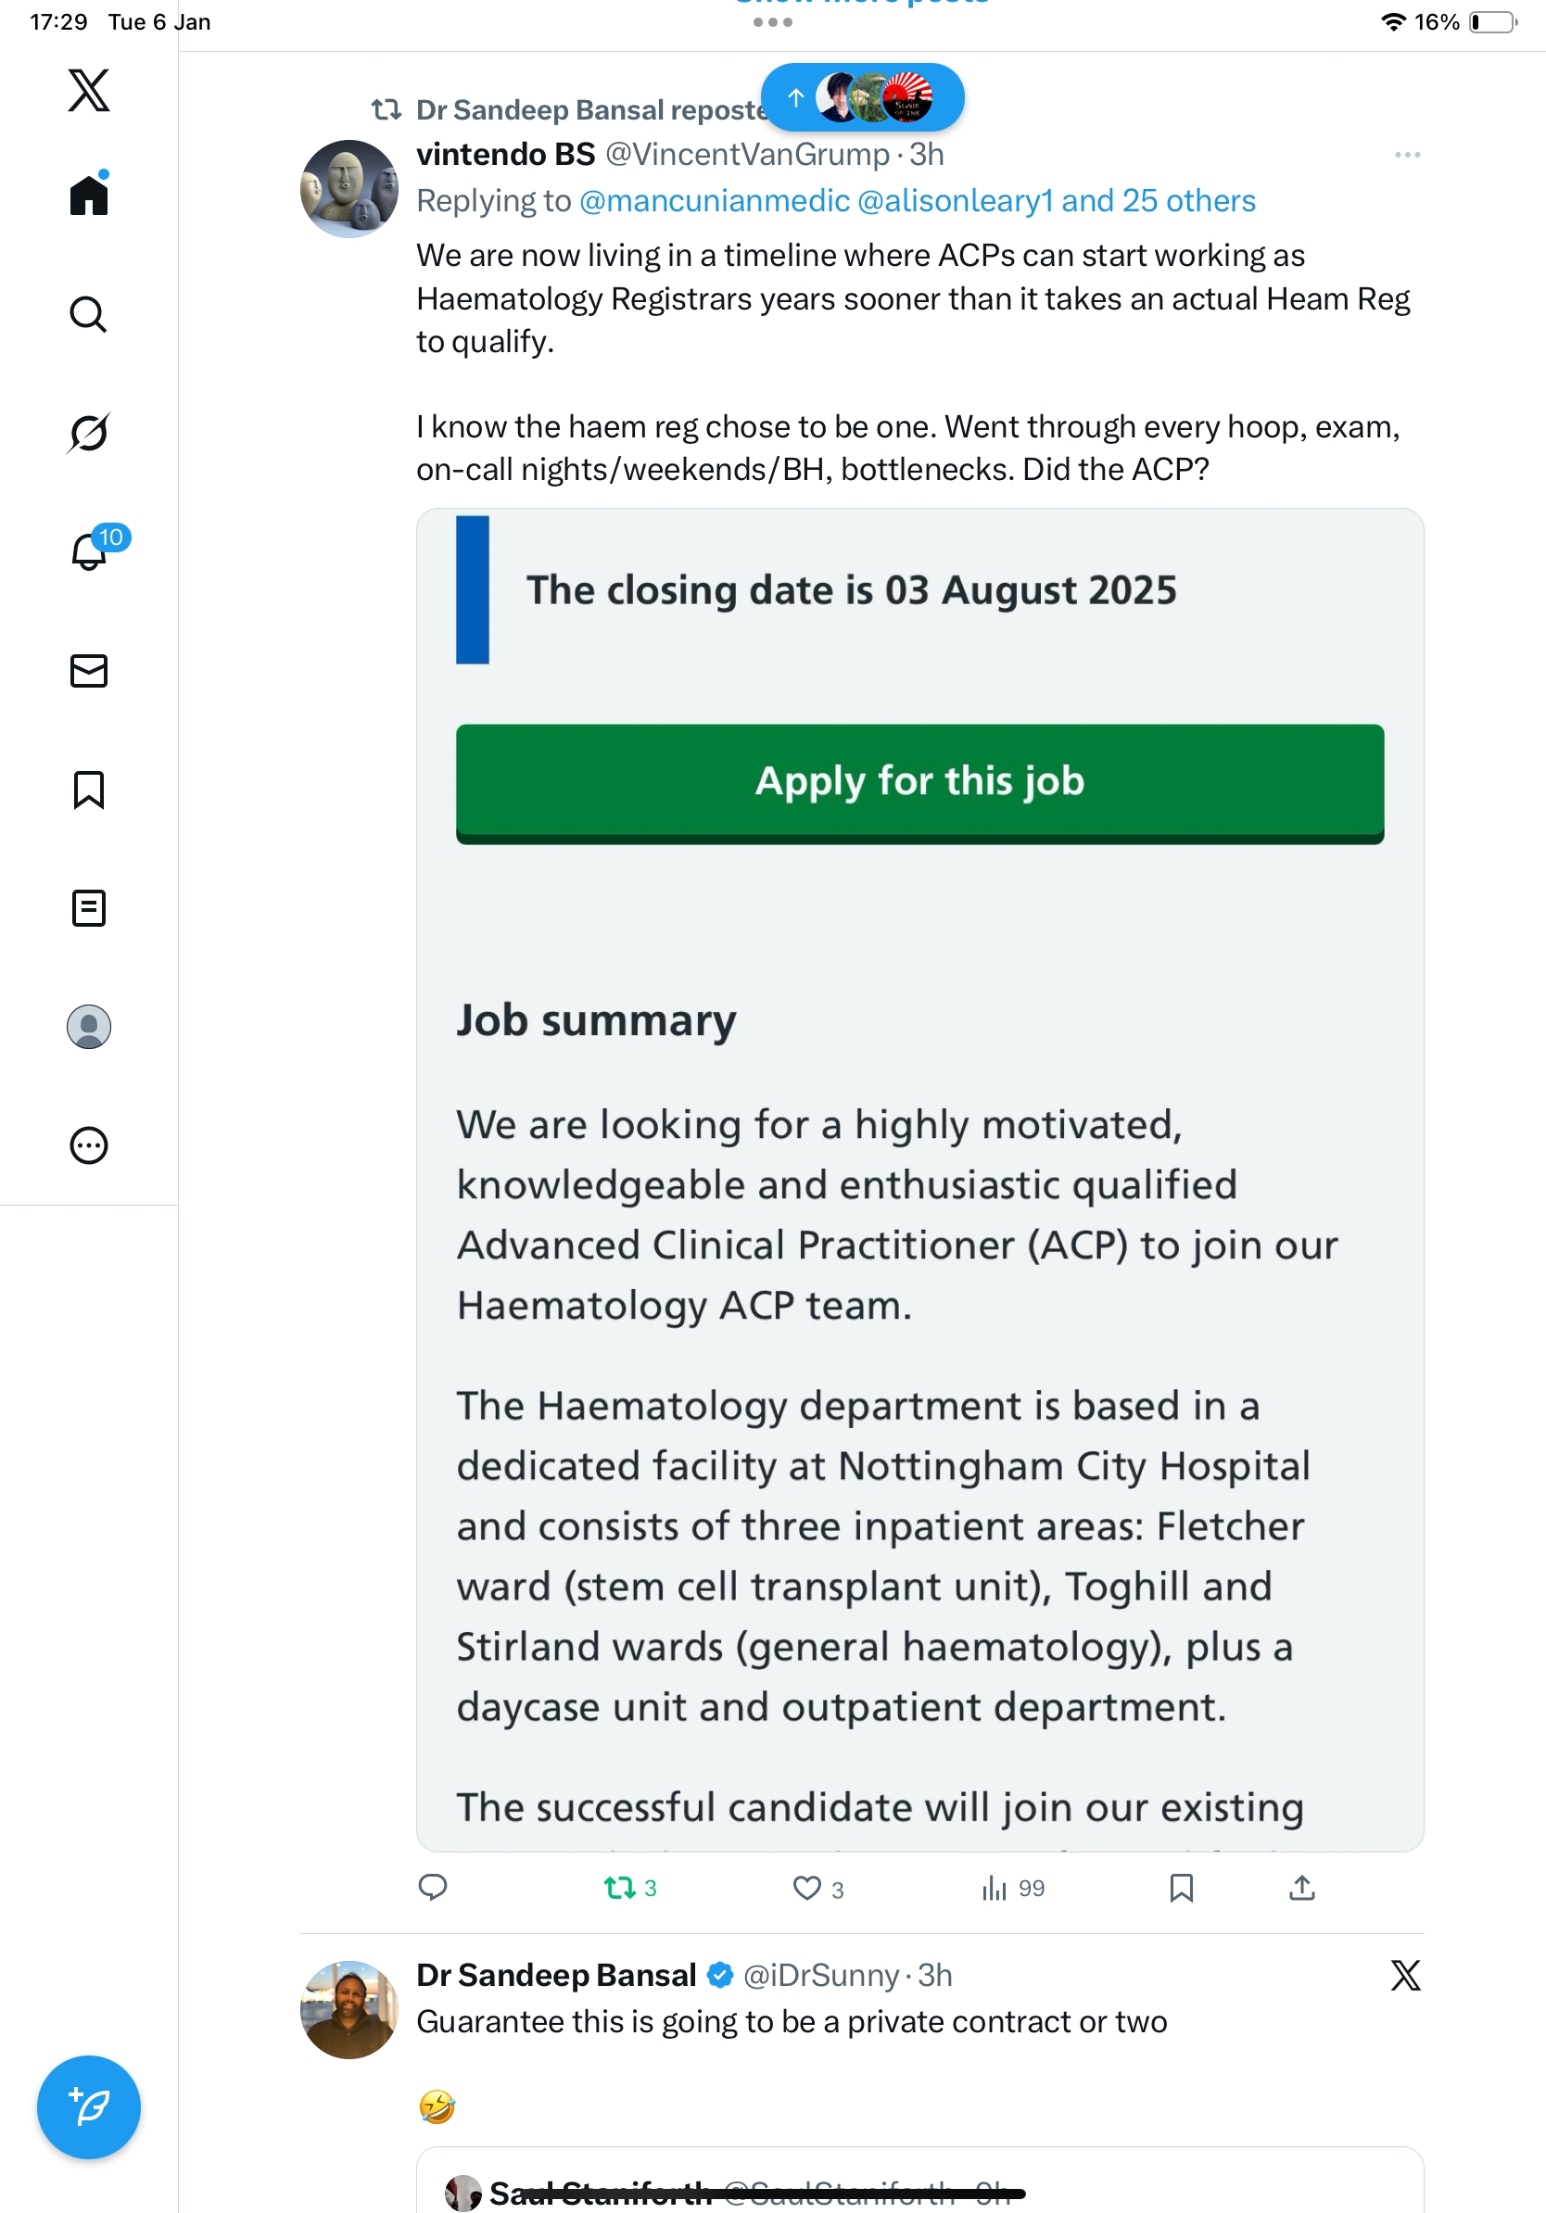Open three-dot menu on vintendo BS post
1546x2213 pixels.
(1406, 155)
